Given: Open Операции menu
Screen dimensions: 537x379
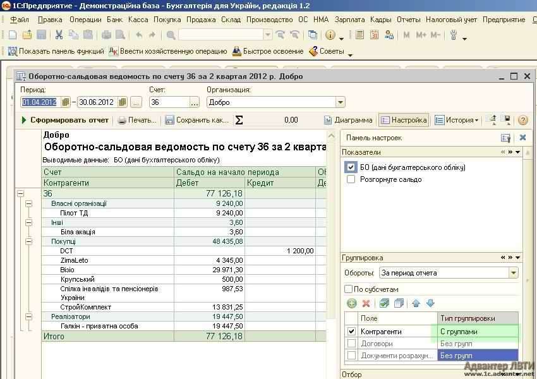Looking at the screenshot, I should pos(85,20).
